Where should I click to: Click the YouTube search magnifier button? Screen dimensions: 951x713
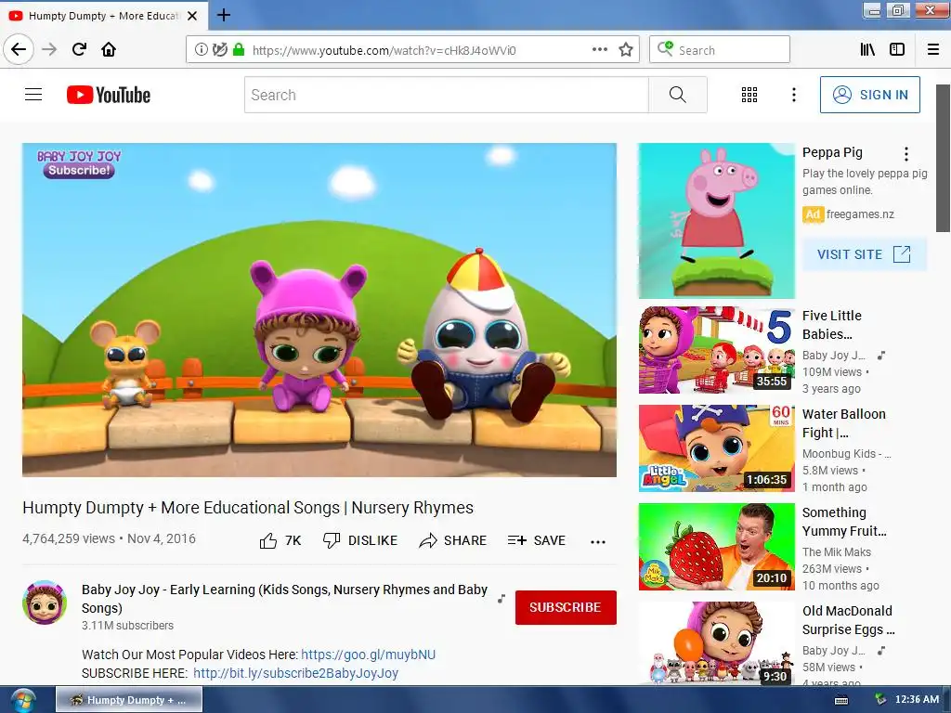(677, 95)
